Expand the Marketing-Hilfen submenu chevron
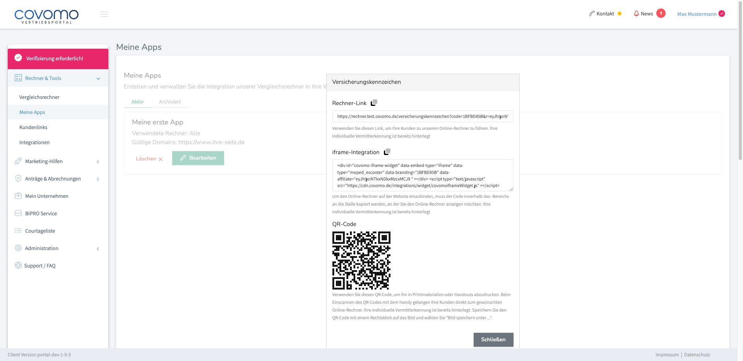Image resolution: width=743 pixels, height=361 pixels. [98, 162]
